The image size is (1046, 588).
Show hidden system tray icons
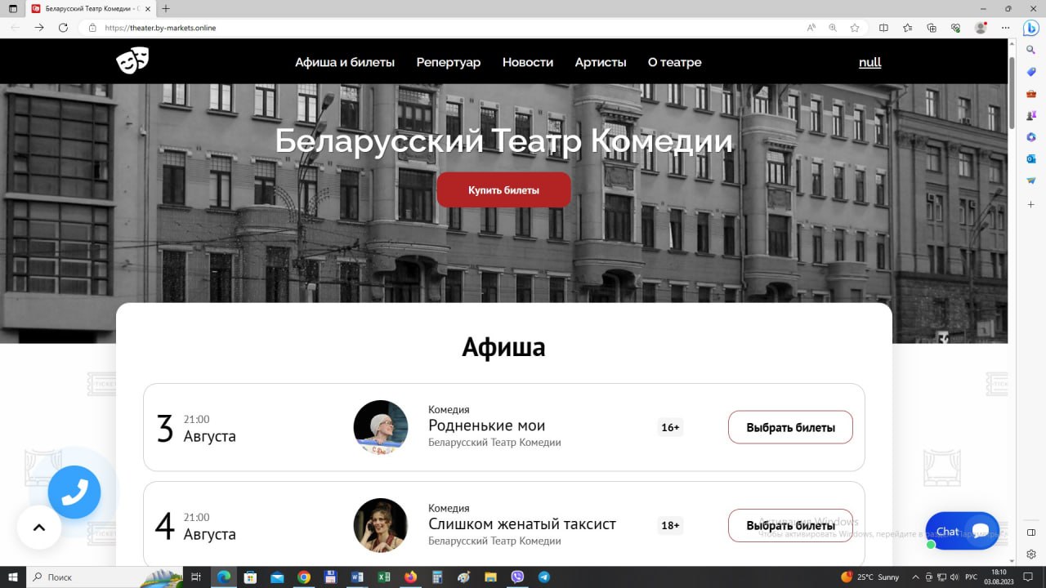pyautogui.click(x=916, y=577)
